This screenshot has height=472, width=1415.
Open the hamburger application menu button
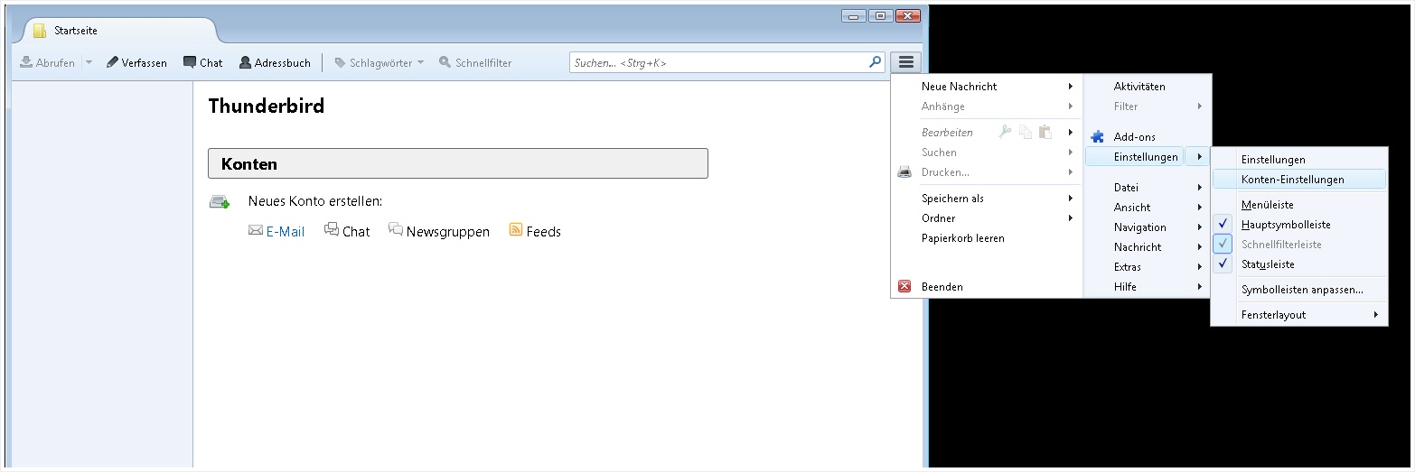(x=906, y=62)
